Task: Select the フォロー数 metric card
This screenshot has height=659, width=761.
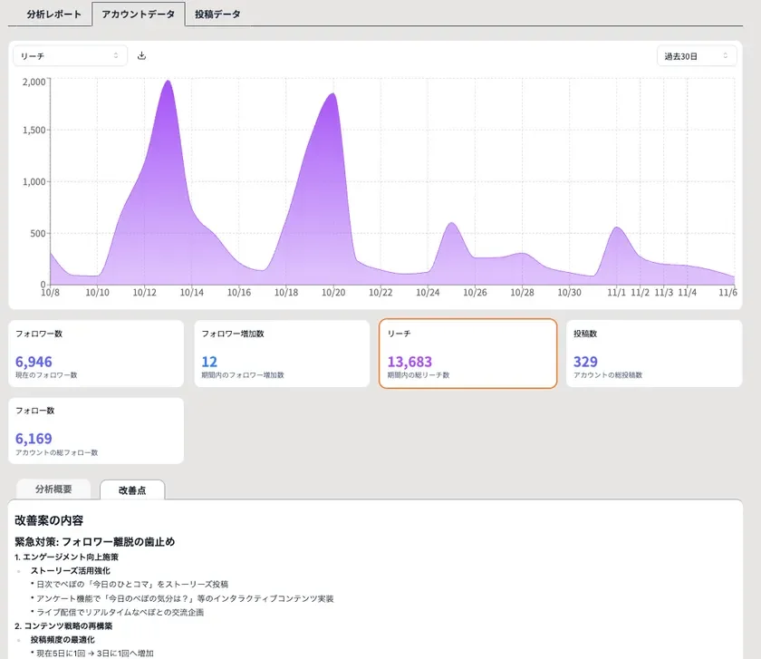Action: tap(96, 430)
